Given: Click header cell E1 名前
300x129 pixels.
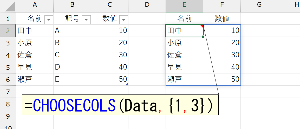Looking at the screenshot, I should [184, 18].
